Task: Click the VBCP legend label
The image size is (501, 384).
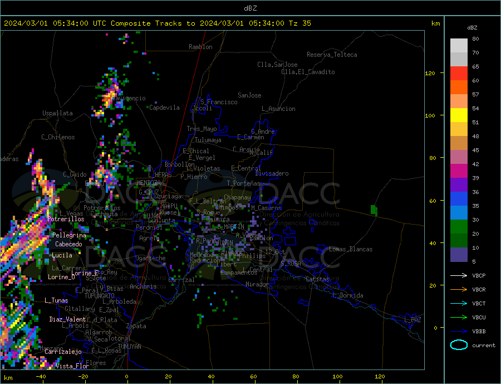Action: click(479, 275)
